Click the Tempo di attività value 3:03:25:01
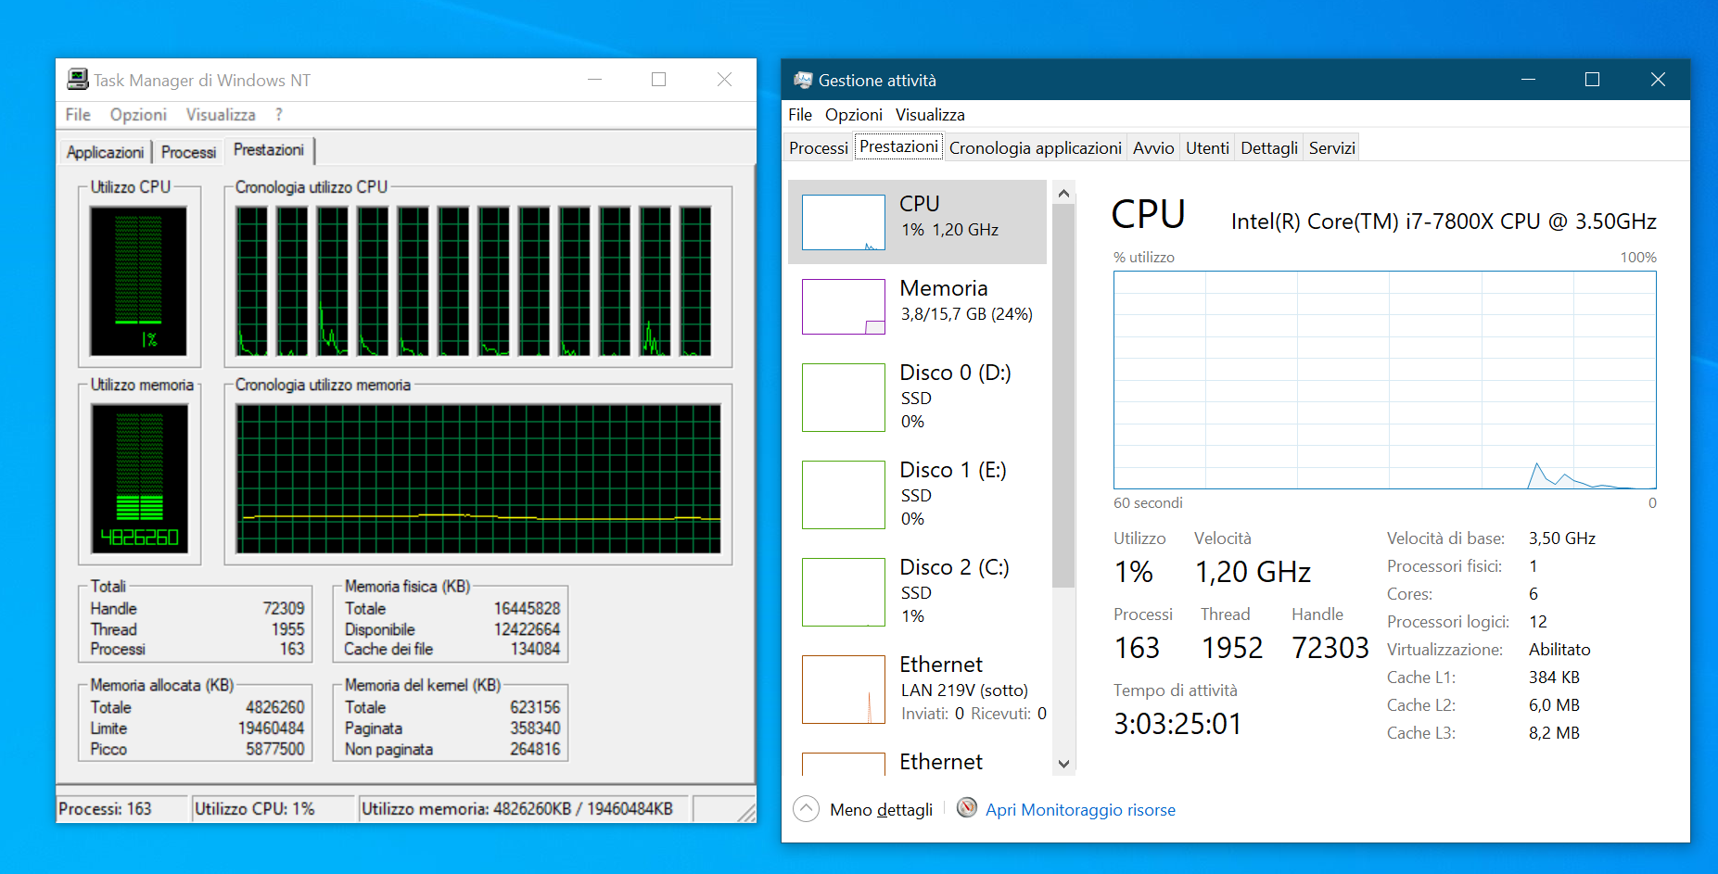 (x=1177, y=724)
